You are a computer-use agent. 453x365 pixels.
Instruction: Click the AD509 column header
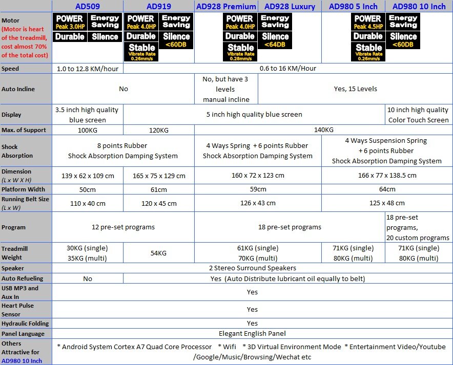coord(88,6)
